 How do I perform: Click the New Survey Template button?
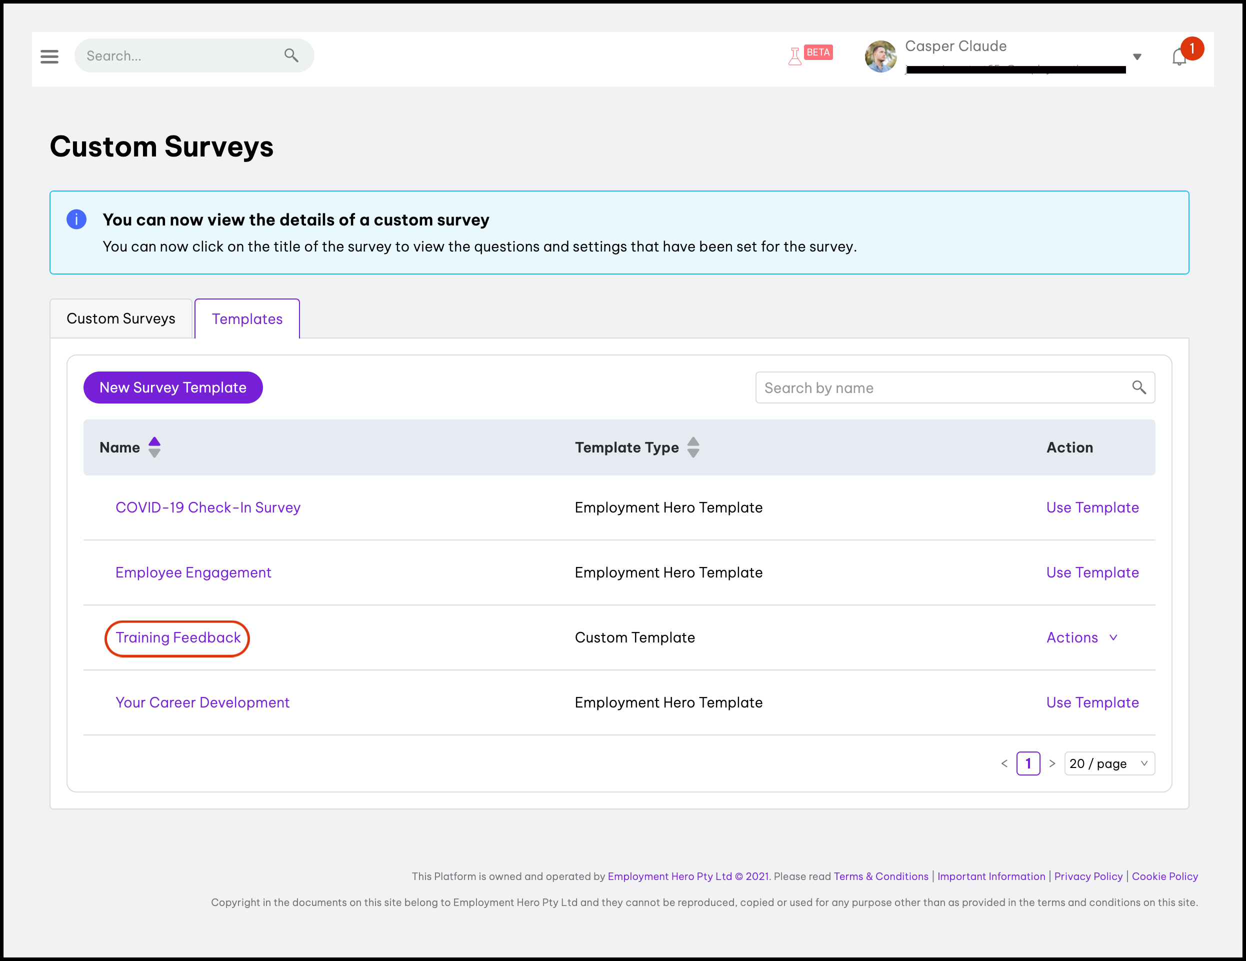click(x=173, y=387)
